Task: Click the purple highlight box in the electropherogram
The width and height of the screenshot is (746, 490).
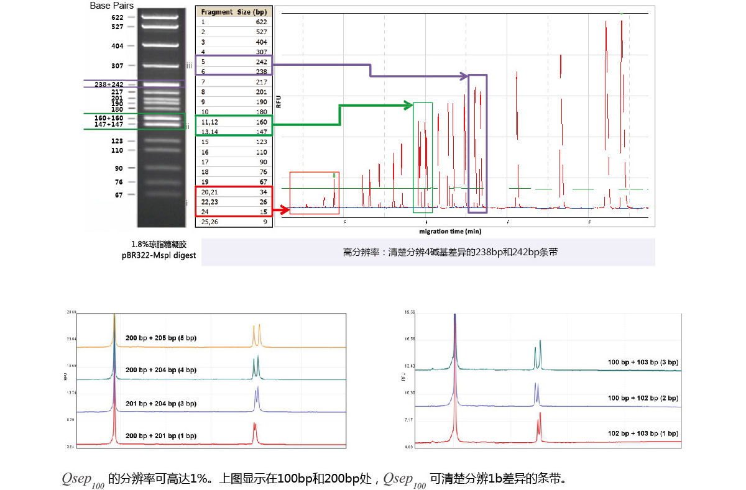Action: (x=477, y=143)
